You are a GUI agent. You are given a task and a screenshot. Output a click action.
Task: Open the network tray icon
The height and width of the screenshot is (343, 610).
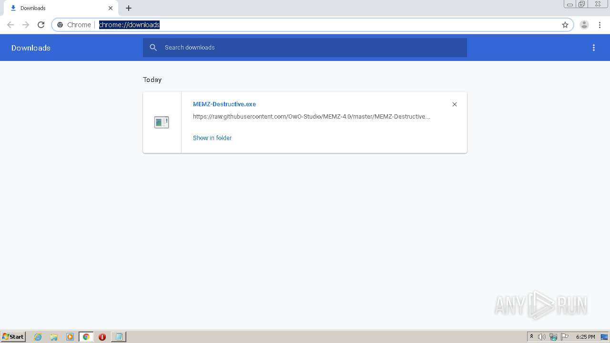point(553,337)
